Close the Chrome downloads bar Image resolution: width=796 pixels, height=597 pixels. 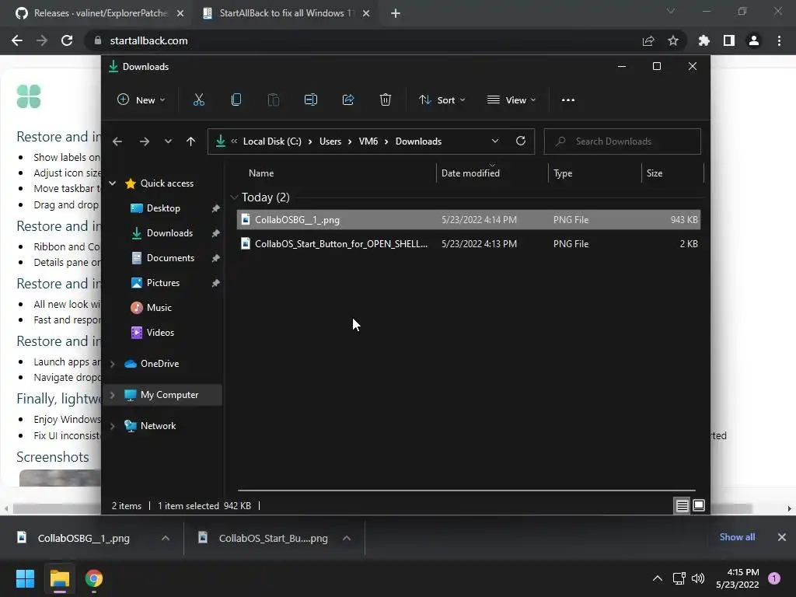pyautogui.click(x=782, y=537)
